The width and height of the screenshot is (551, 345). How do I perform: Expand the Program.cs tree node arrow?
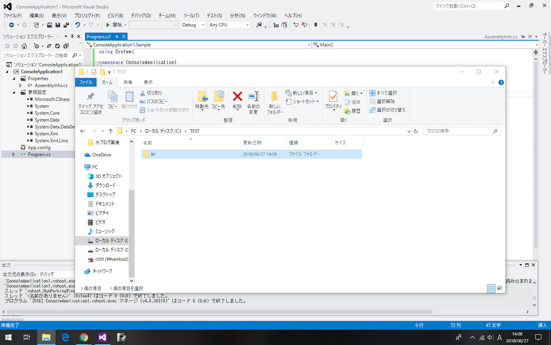[14, 154]
